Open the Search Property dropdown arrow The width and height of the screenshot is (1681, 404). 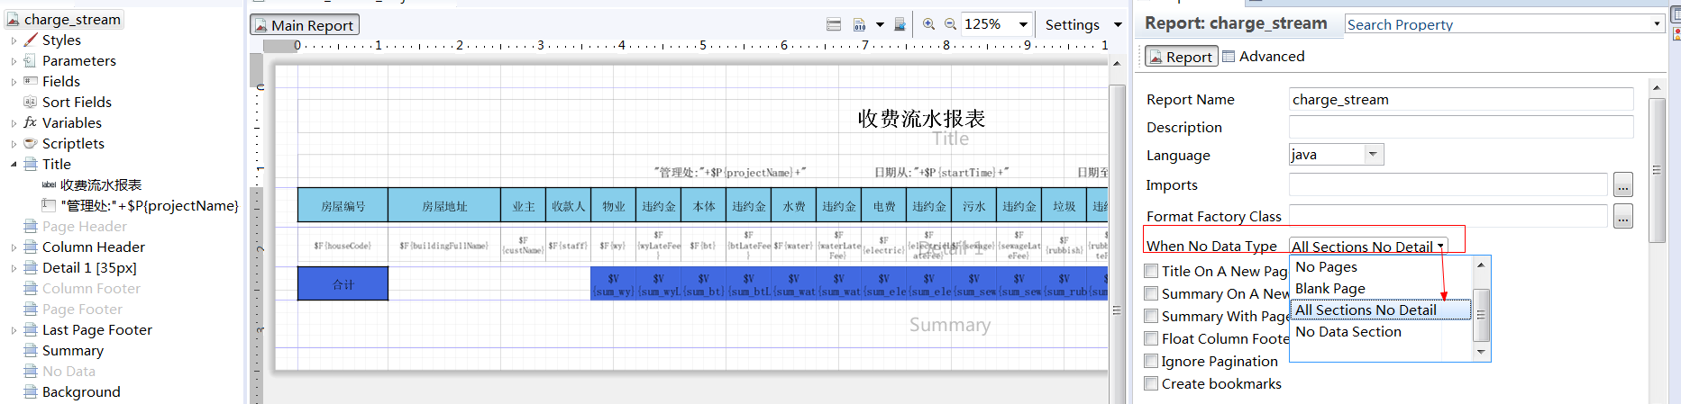[x=1657, y=24]
